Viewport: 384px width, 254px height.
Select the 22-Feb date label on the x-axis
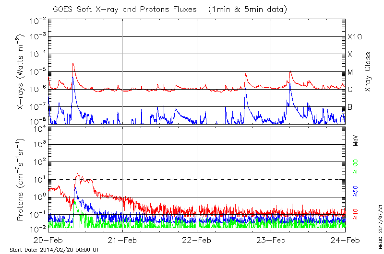(x=197, y=241)
